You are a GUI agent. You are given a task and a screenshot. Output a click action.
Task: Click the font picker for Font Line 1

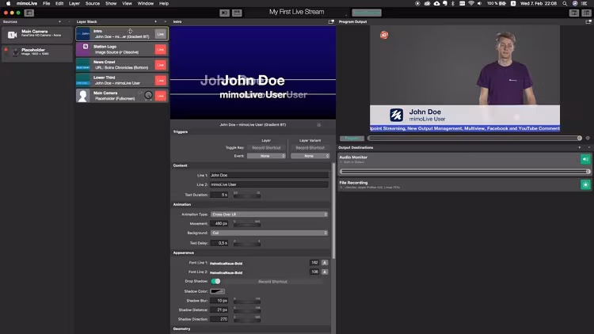(325, 262)
